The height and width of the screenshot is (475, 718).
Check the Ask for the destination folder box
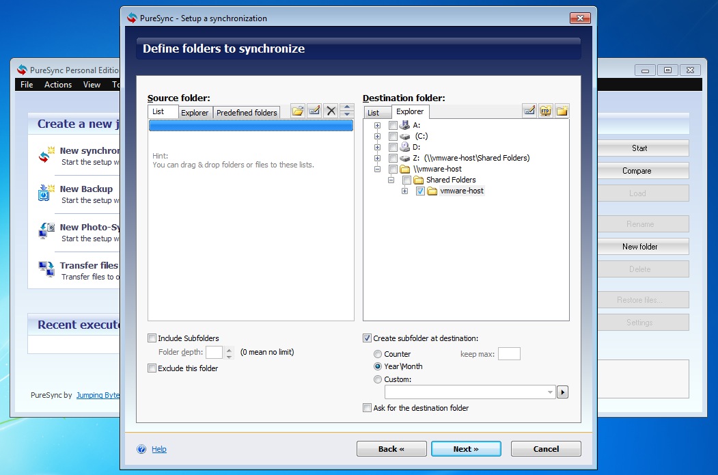coord(368,408)
